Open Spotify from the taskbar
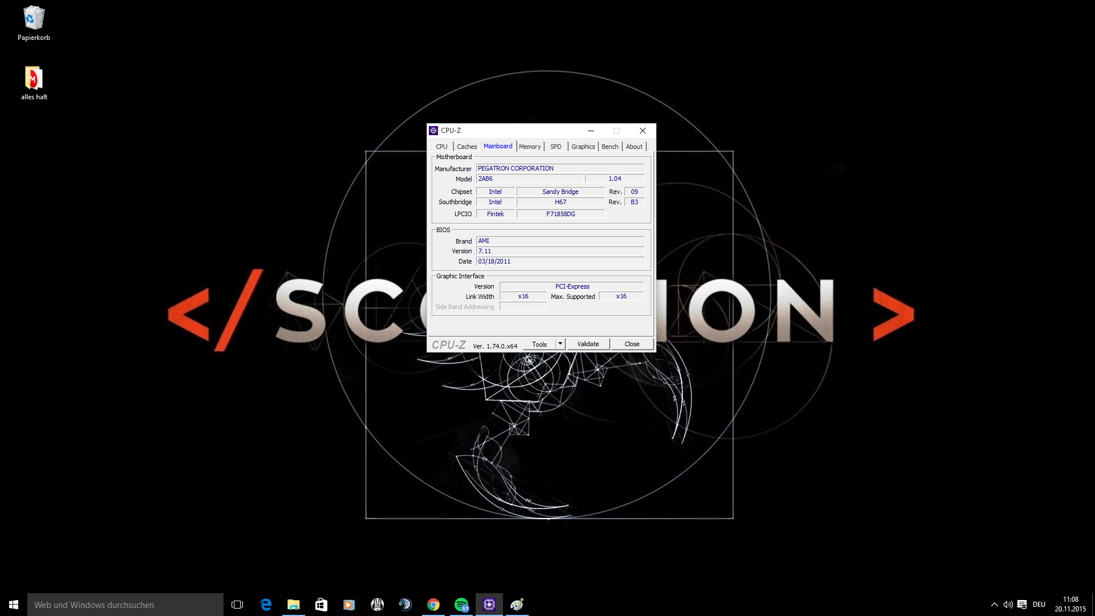The image size is (1095, 616). (461, 605)
